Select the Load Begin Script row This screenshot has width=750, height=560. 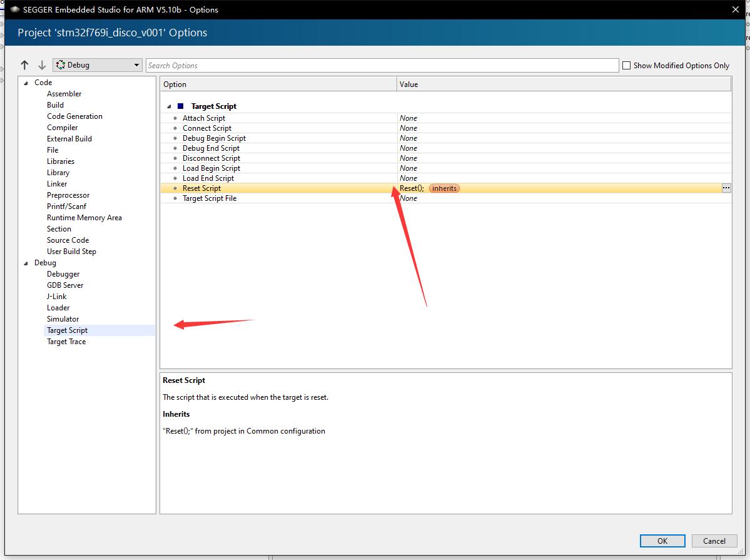click(x=445, y=168)
